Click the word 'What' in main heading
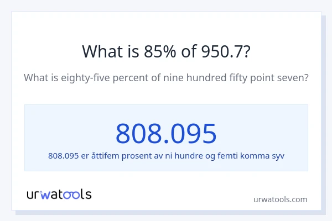 102,51
